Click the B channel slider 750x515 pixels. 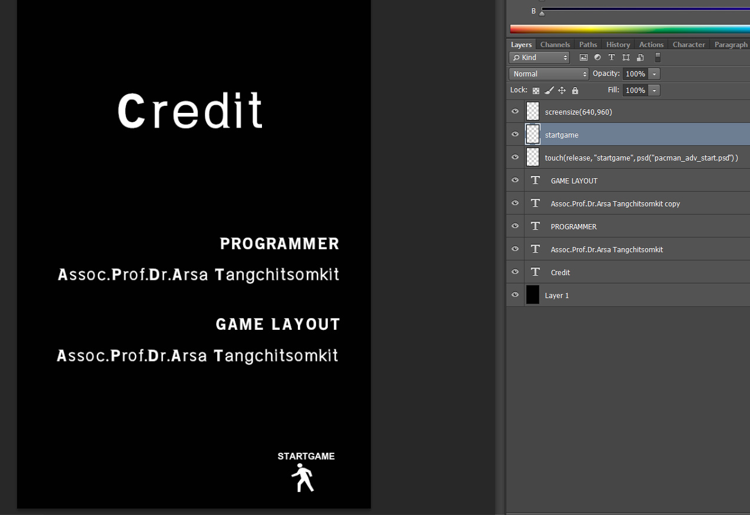[542, 11]
